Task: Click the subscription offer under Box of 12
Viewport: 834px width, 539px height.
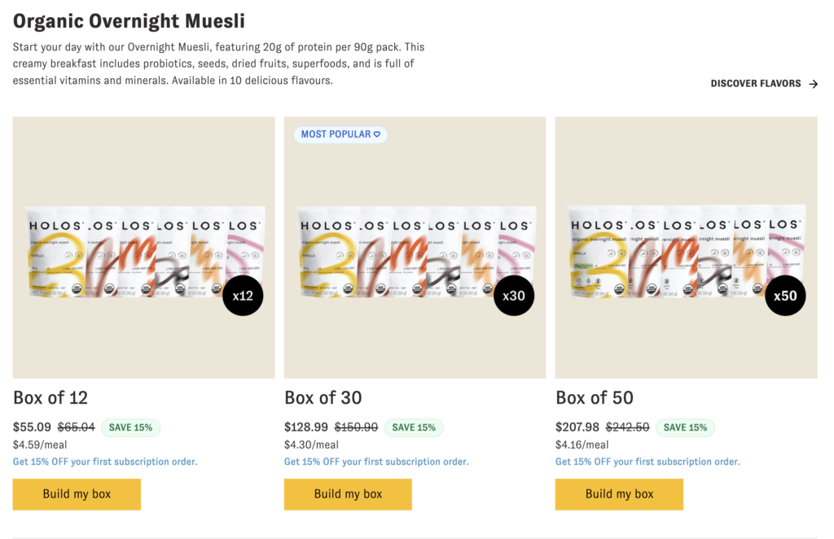Action: [105, 462]
